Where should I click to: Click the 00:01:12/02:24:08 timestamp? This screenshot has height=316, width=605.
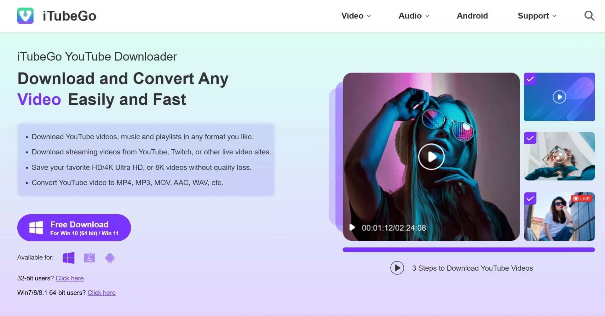(394, 228)
